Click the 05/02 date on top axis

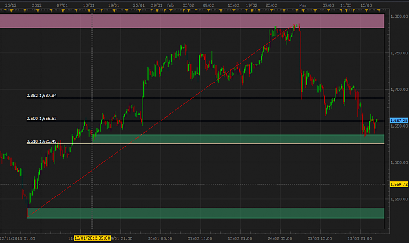(x=188, y=5)
